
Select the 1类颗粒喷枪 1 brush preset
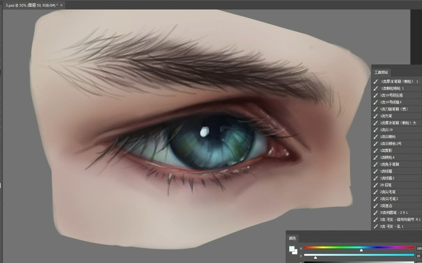397,88
